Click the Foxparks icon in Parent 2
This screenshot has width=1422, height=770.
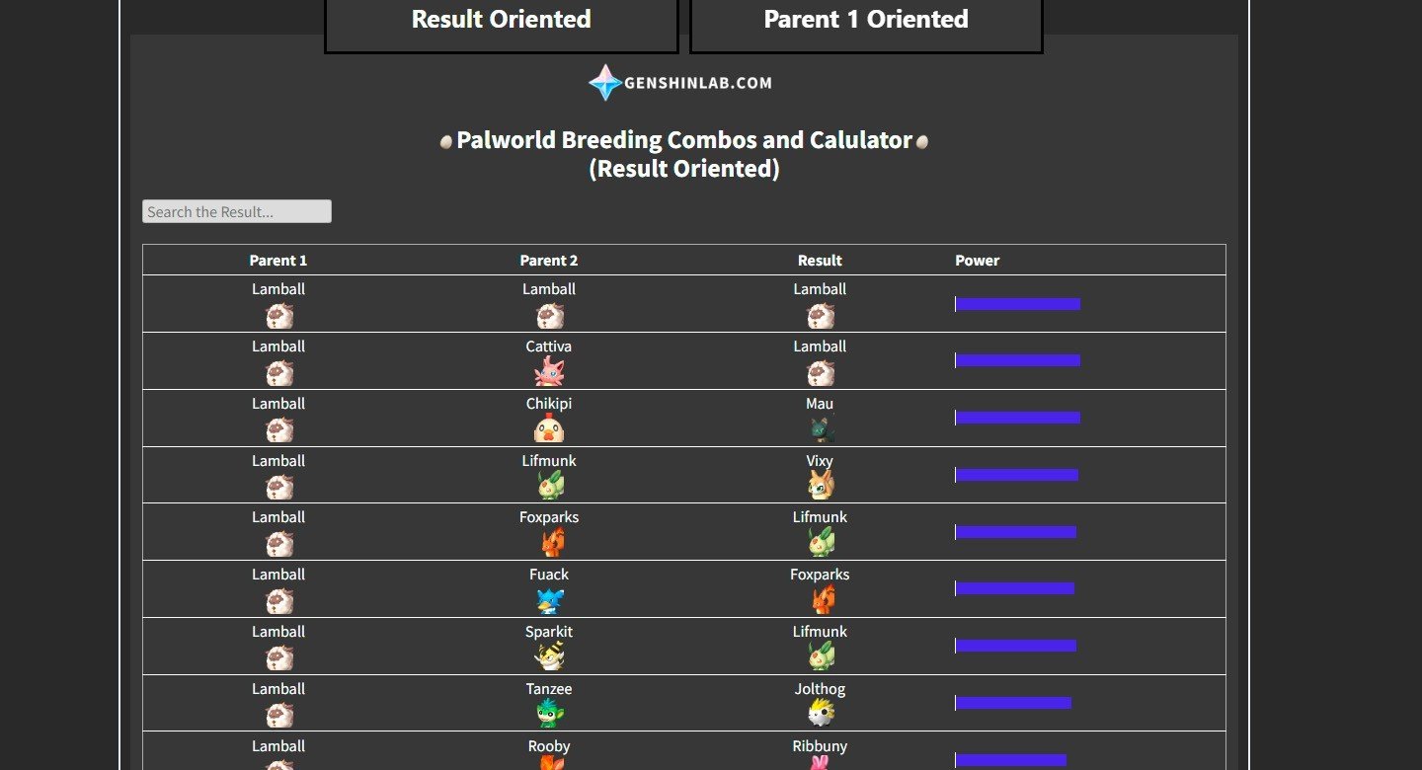(549, 543)
